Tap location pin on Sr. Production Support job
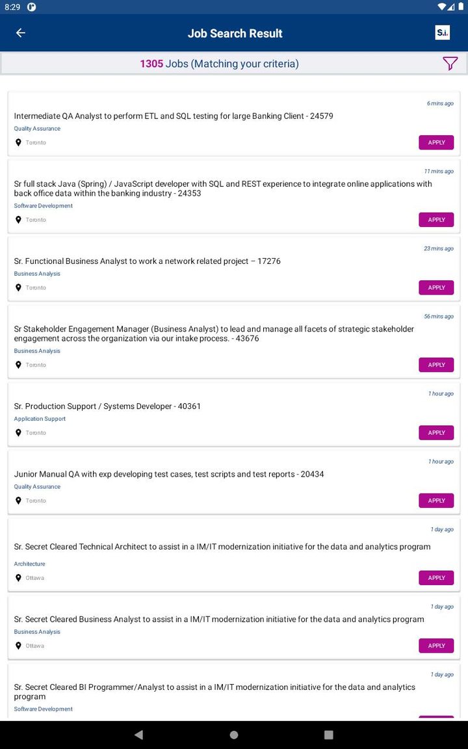Image resolution: width=468 pixels, height=749 pixels. [18, 432]
